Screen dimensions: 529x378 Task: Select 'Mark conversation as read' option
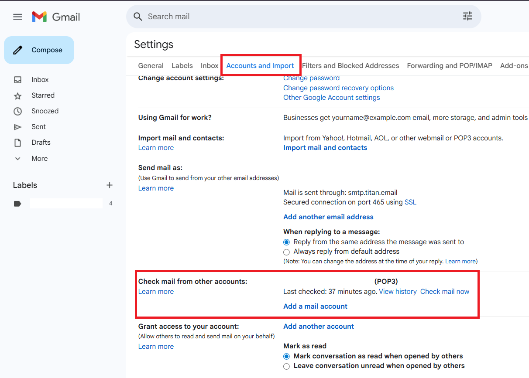point(286,356)
